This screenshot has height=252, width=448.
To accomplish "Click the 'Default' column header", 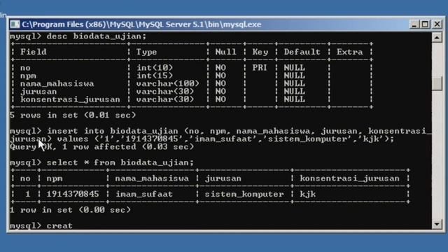I will coord(302,52).
